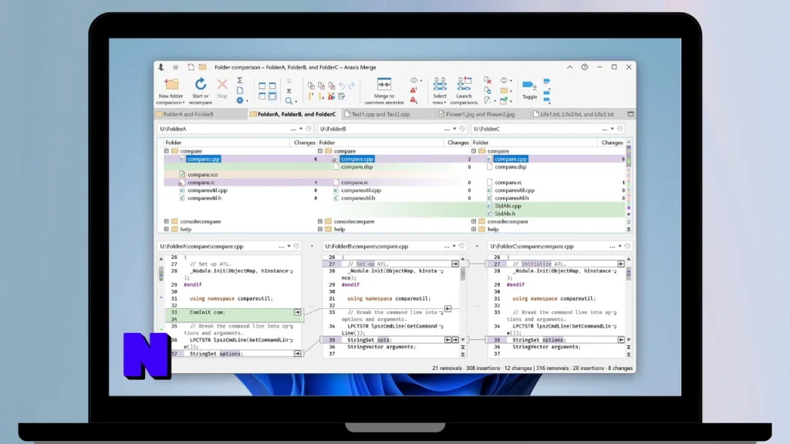Click Merge to common ancestor
The width and height of the screenshot is (790, 444).
[384, 91]
